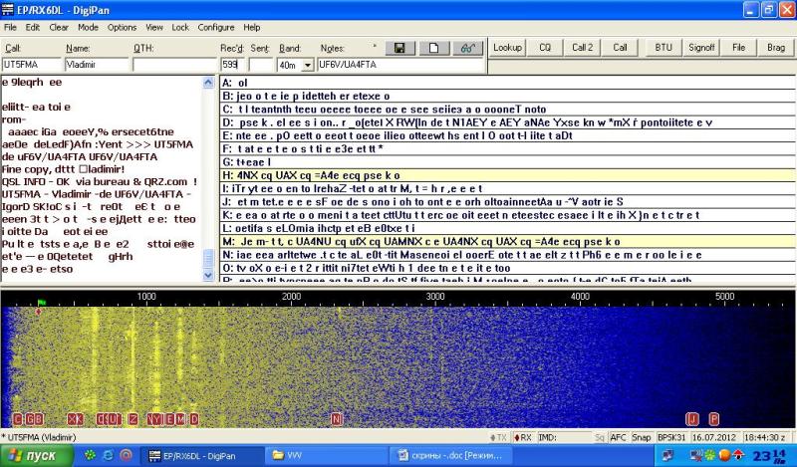Click the green flag frequency marker
The width and height of the screenshot is (797, 467).
[x=42, y=303]
